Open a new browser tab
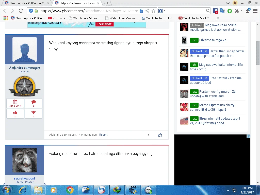This screenshot has width=260, height=195. pyautogui.click(x=107, y=3)
